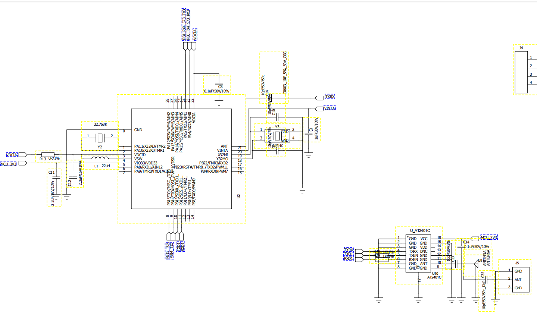Screen dimensions: 537x321
Task: Select the 32.768K crystal Y2 symbol
Action: coord(100,138)
